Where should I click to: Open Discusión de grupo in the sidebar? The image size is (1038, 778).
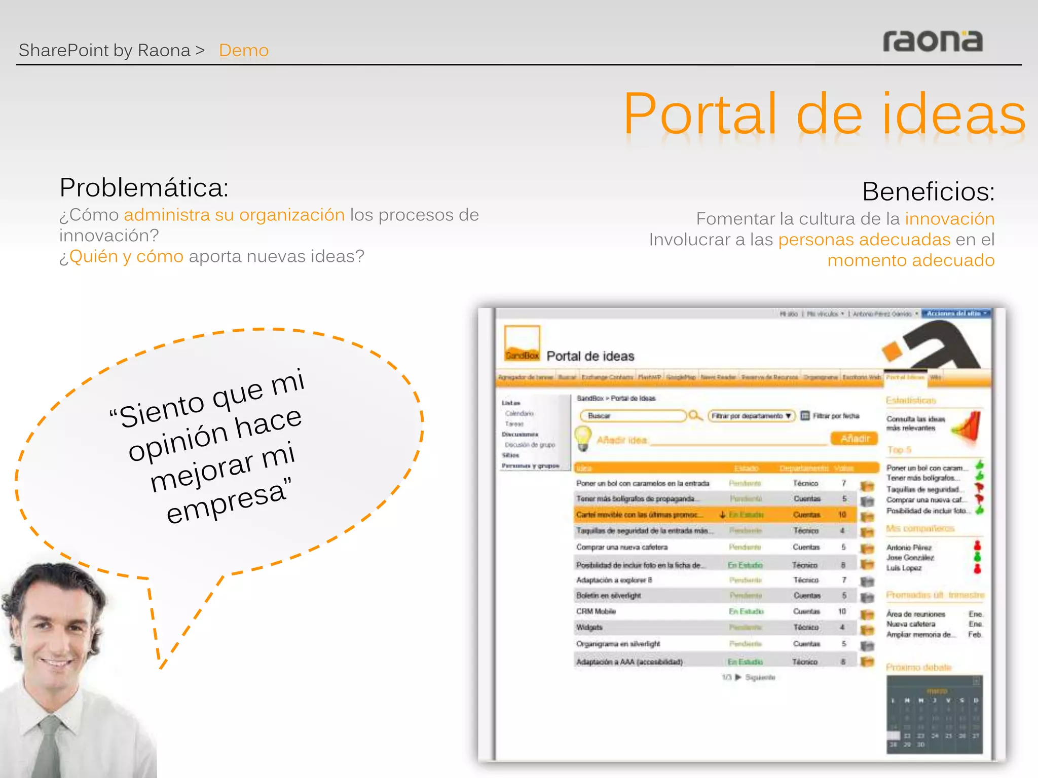tap(530, 445)
